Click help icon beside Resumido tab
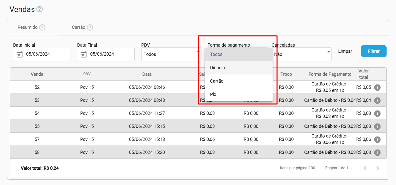 click(42, 27)
